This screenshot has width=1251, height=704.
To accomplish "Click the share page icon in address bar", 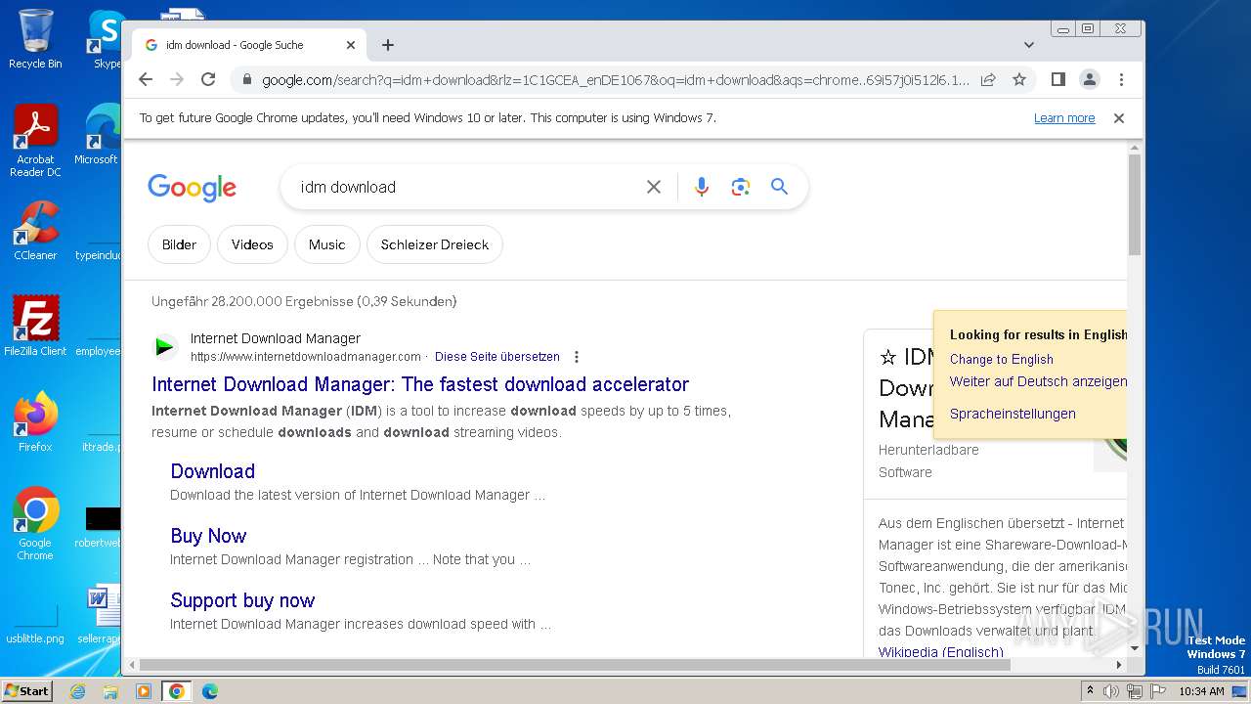I will [x=988, y=80].
